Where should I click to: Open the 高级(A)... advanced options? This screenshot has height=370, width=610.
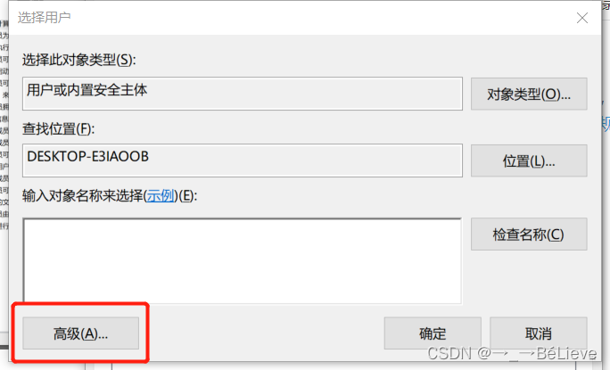coord(80,333)
